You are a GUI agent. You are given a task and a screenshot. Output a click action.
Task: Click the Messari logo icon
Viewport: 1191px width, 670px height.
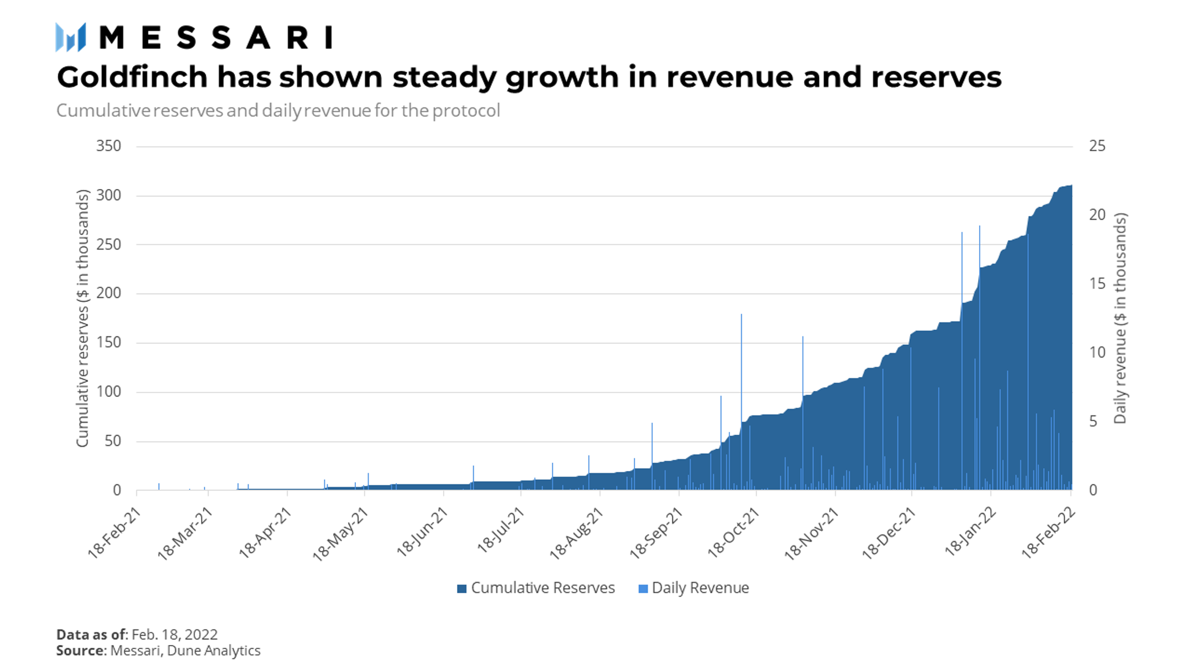tap(71, 37)
